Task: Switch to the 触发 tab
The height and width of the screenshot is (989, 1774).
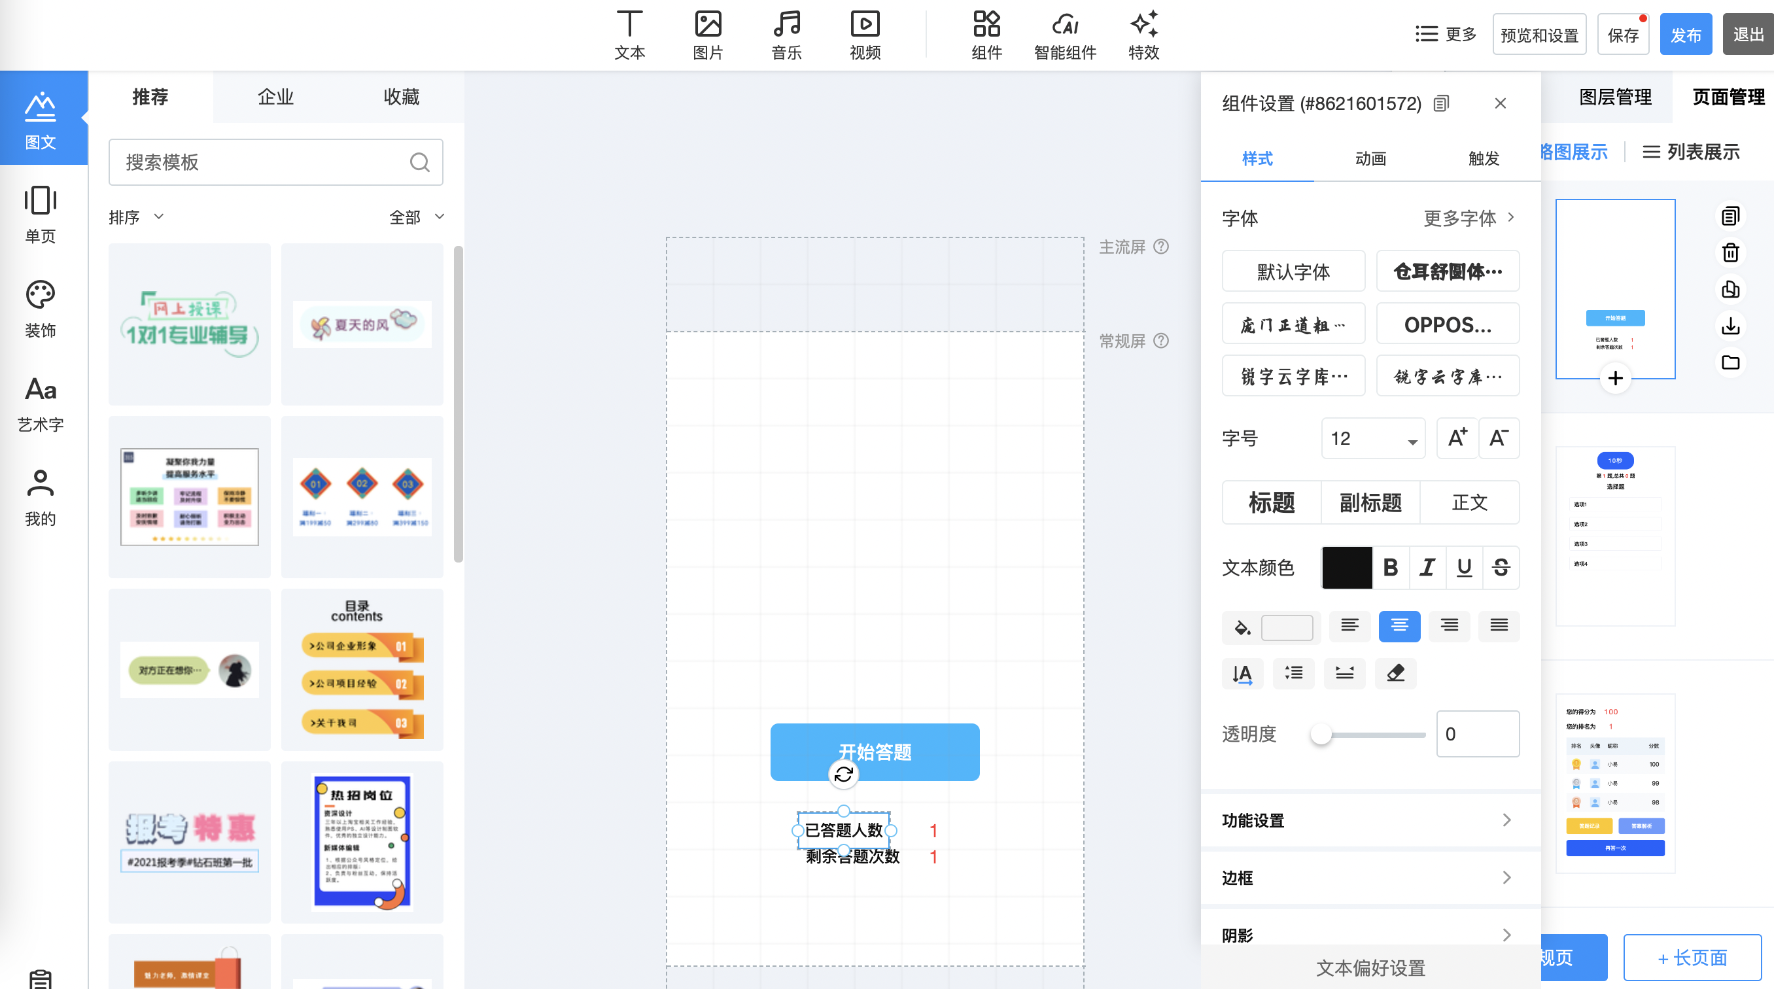Action: click(1484, 158)
